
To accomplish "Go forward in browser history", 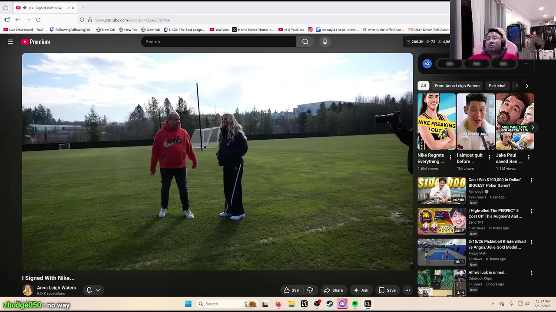I will pyautogui.click(x=28, y=20).
